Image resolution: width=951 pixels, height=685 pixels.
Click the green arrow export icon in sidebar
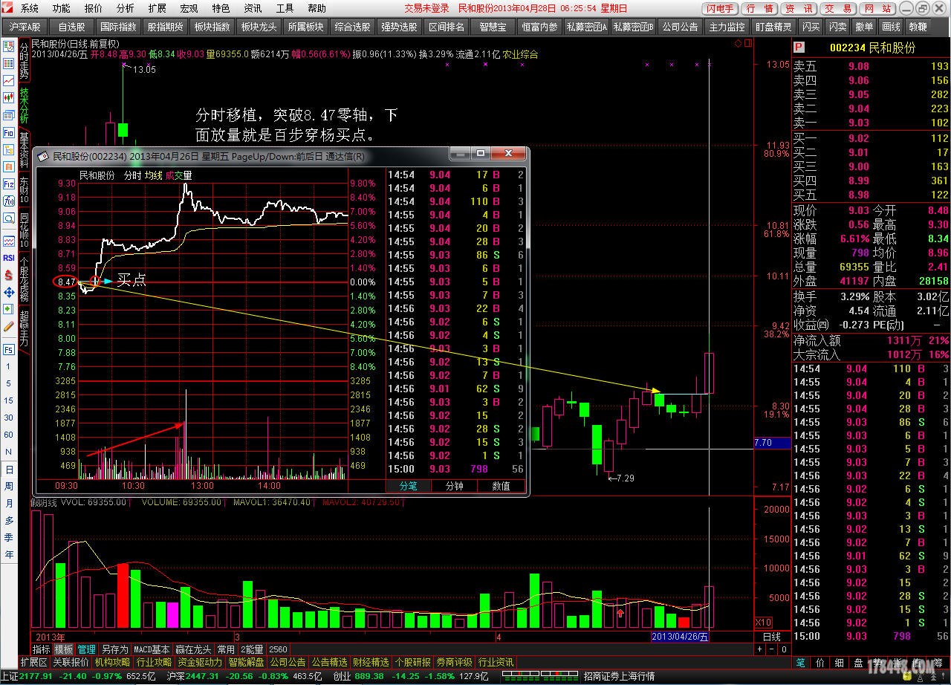pos(9,309)
